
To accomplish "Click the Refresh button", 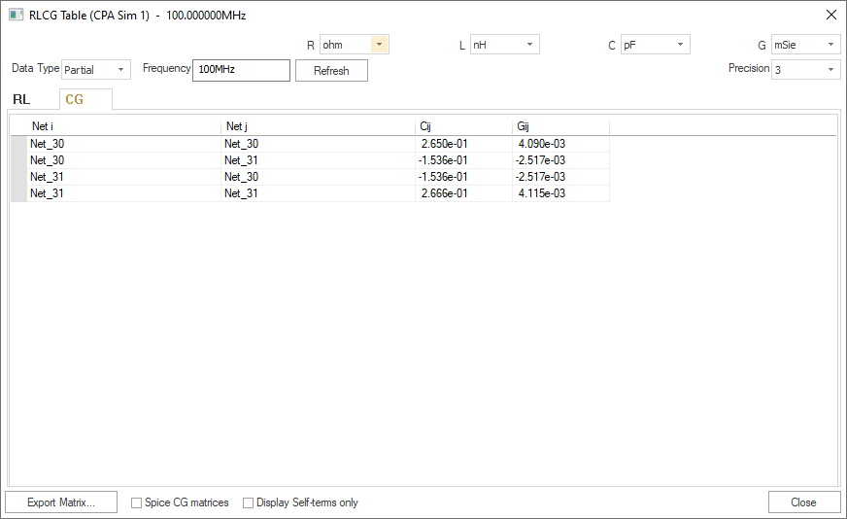I will pyautogui.click(x=331, y=71).
